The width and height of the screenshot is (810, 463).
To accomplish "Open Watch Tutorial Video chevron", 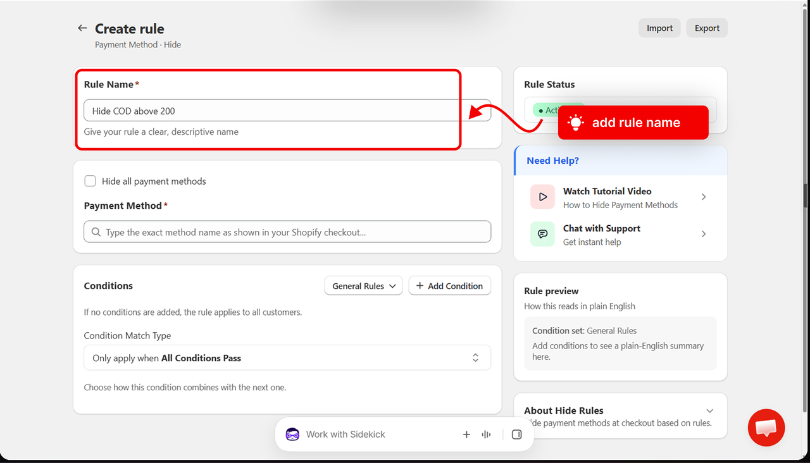I will [x=704, y=197].
